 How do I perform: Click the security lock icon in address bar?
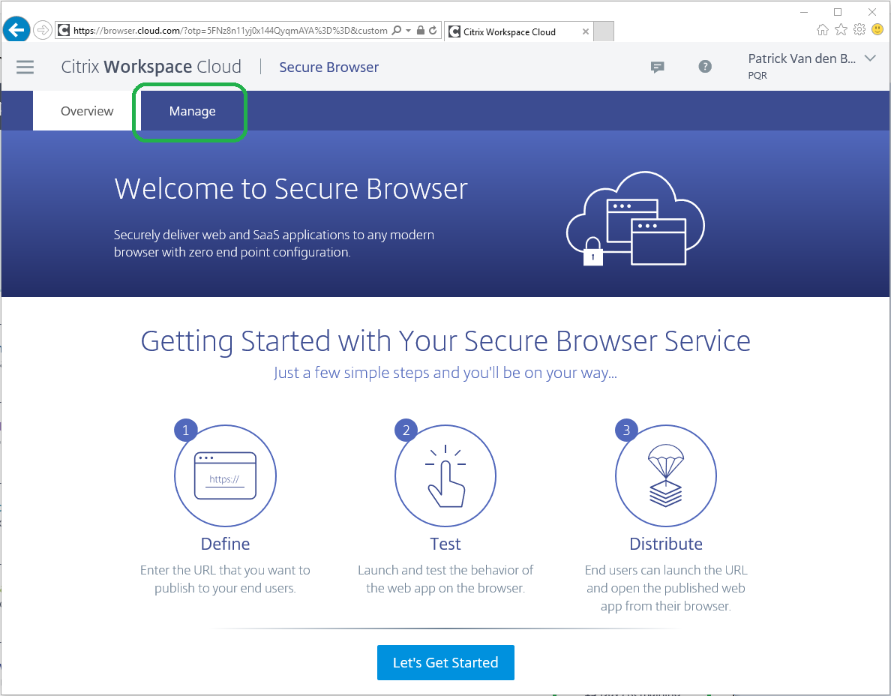(421, 30)
